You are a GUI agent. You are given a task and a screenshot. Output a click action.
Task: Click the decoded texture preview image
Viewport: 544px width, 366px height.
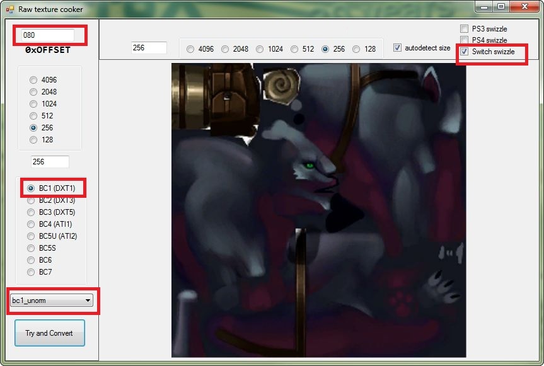318,210
